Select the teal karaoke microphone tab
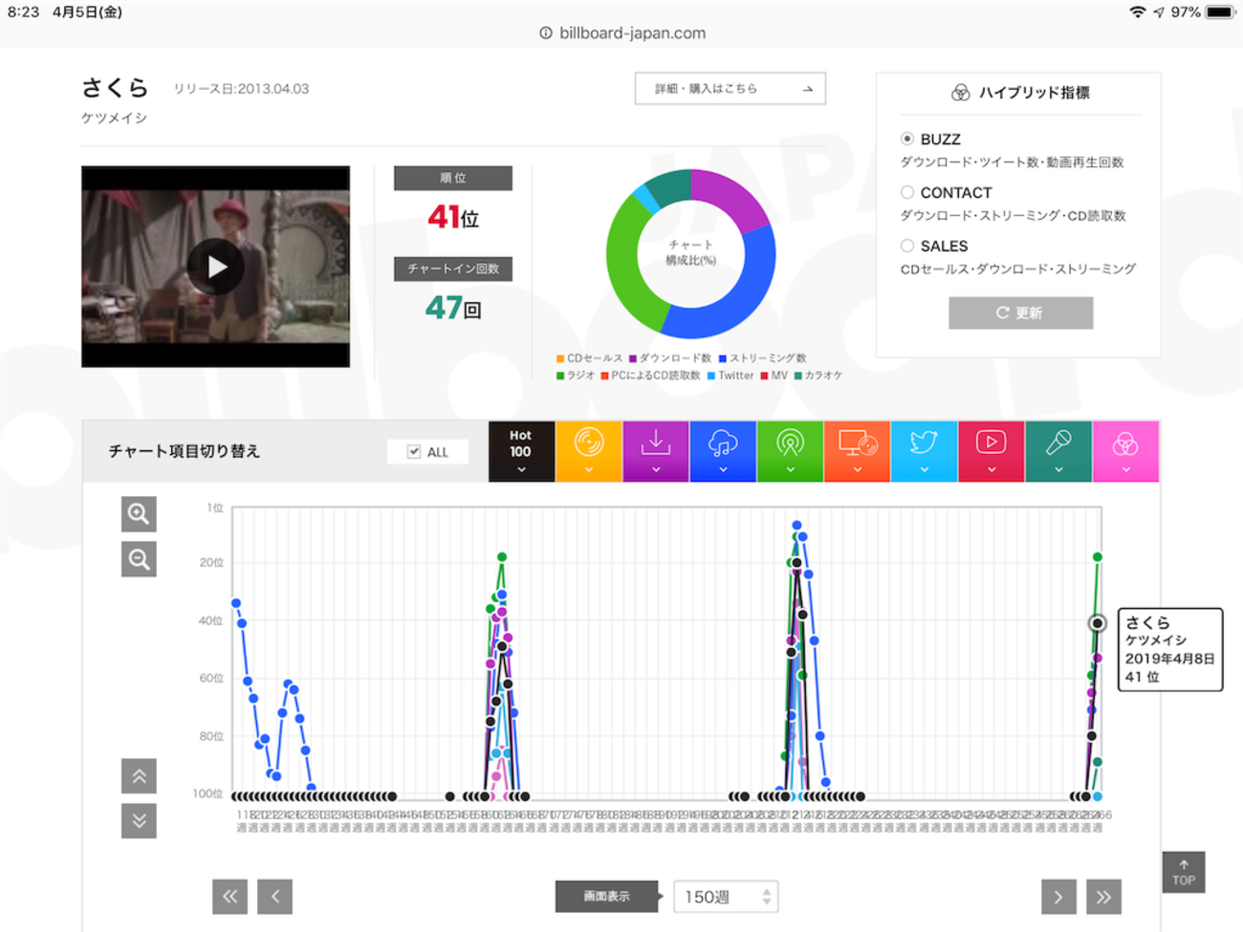Viewport: 1243px width, 932px height. tap(1058, 451)
